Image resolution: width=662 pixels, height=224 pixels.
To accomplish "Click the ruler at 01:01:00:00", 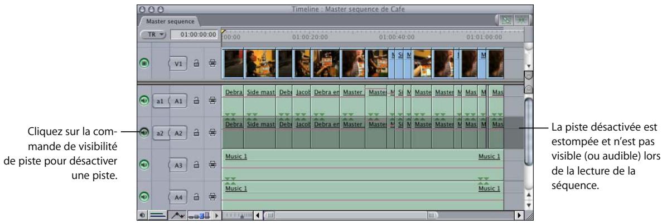I will coord(484,37).
